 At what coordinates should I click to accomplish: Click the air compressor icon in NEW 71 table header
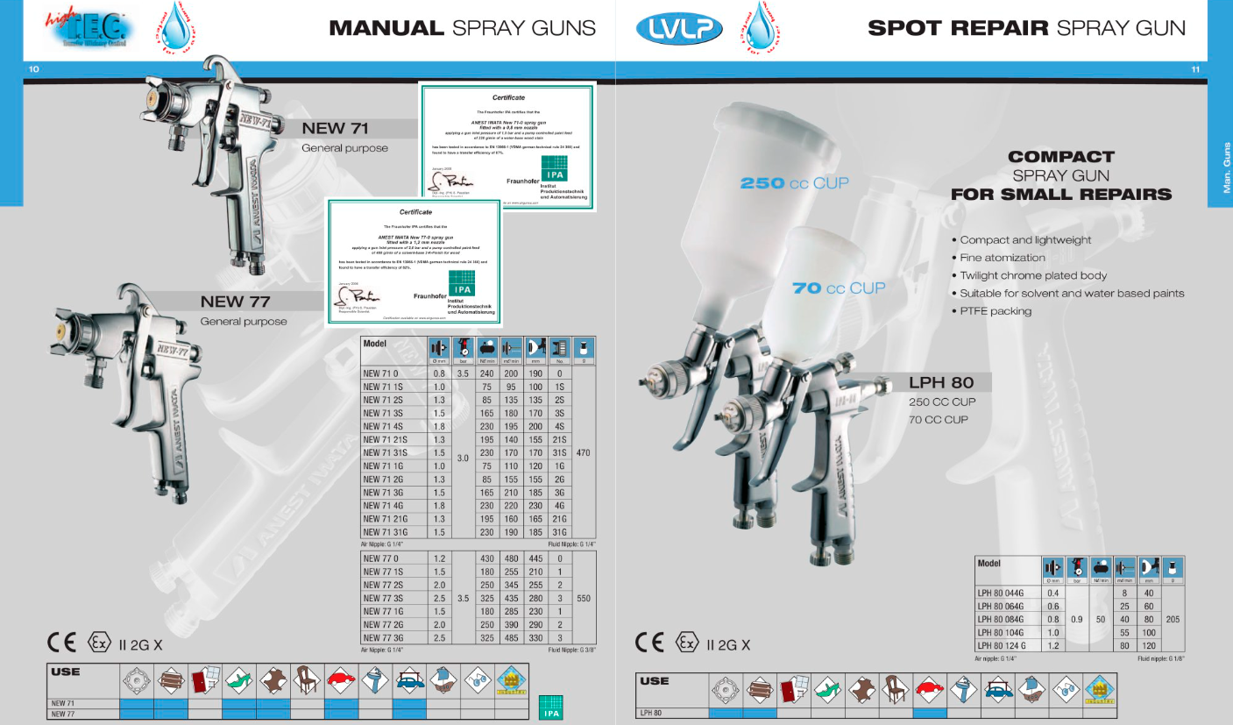pyautogui.click(x=488, y=346)
